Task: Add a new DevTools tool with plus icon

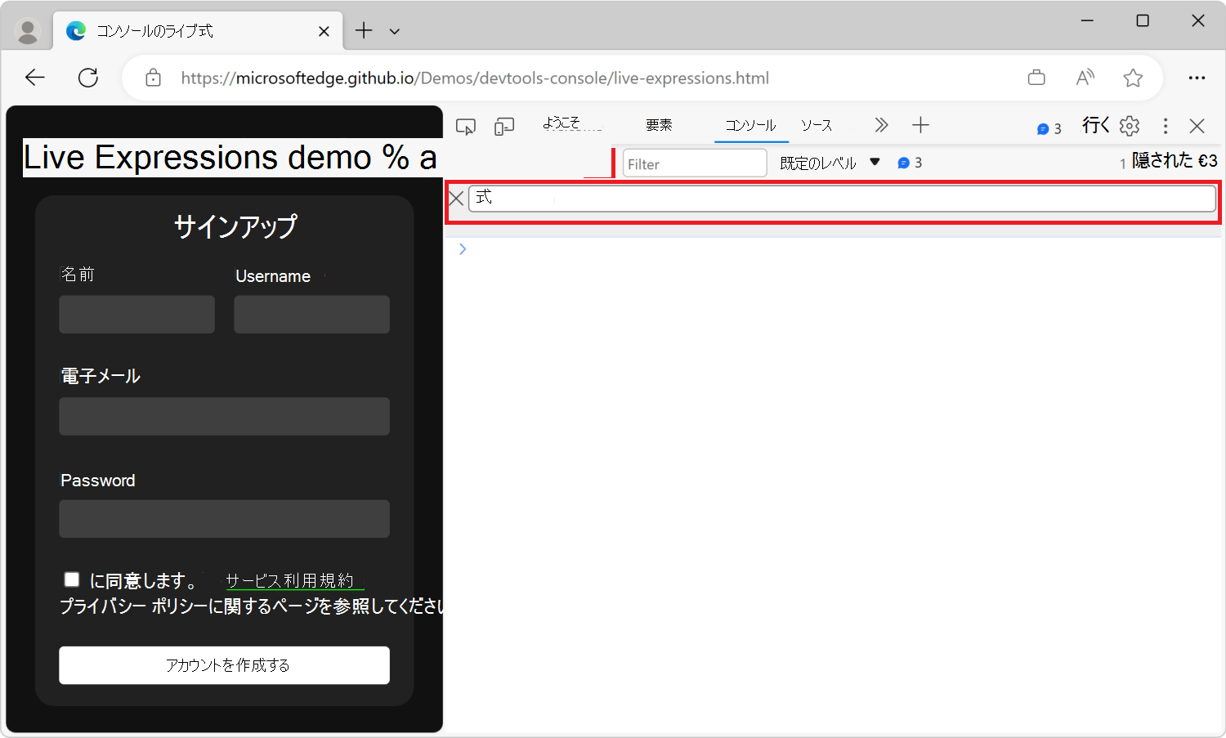Action: click(x=920, y=124)
